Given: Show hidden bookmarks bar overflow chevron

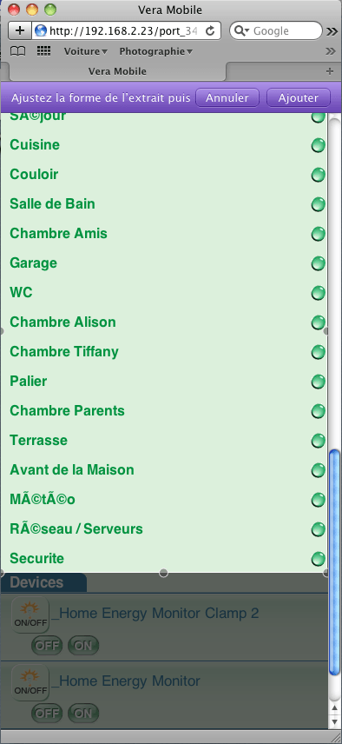Looking at the screenshot, I should (x=331, y=51).
